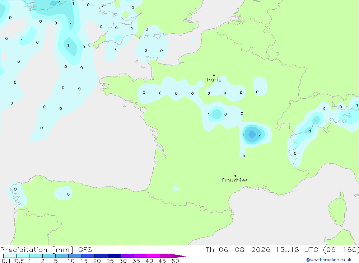
Task: Pick the 25–30 mm legend swatch
Action: tap(114, 256)
